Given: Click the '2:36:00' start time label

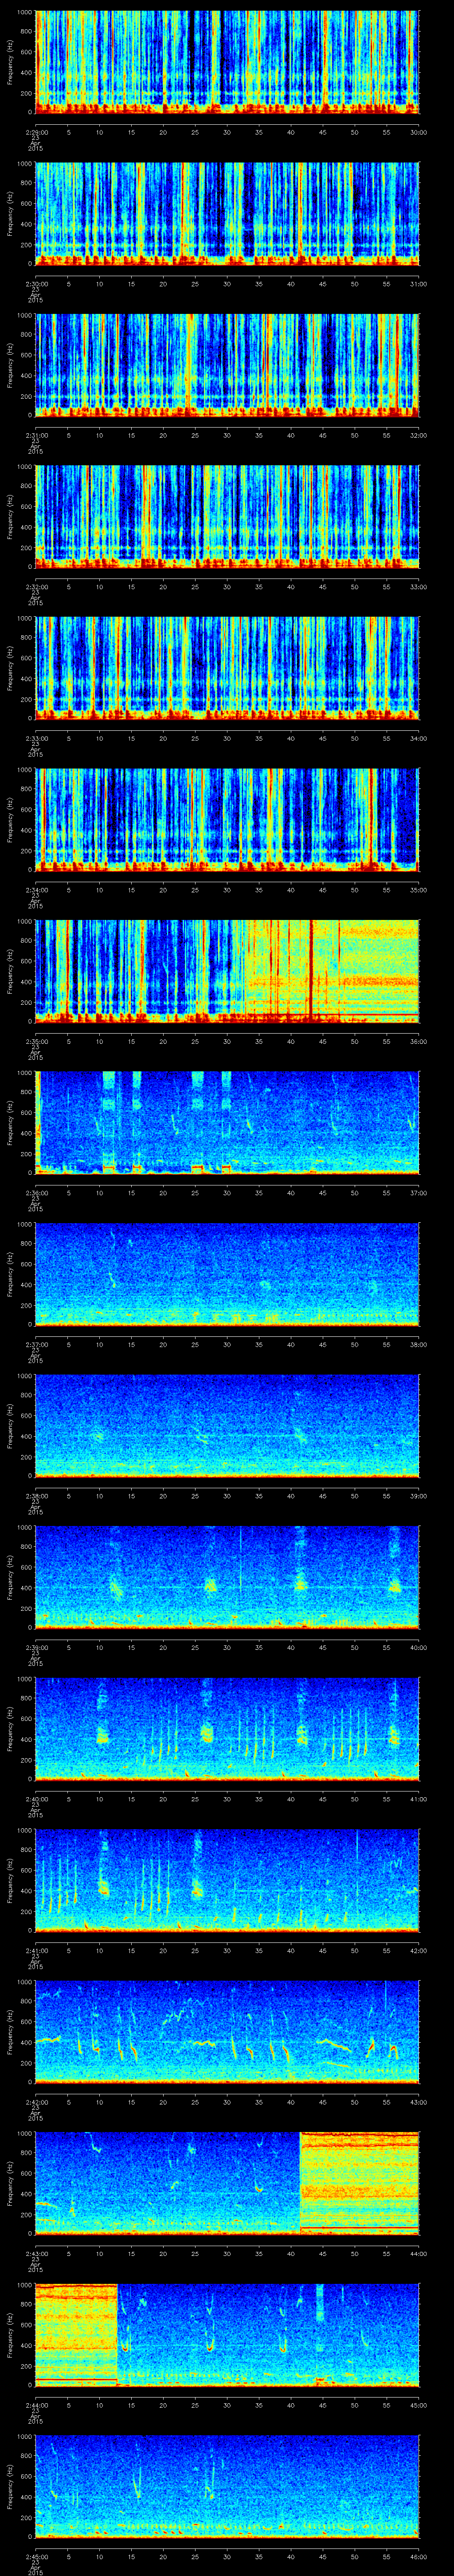Looking at the screenshot, I should 36,1193.
